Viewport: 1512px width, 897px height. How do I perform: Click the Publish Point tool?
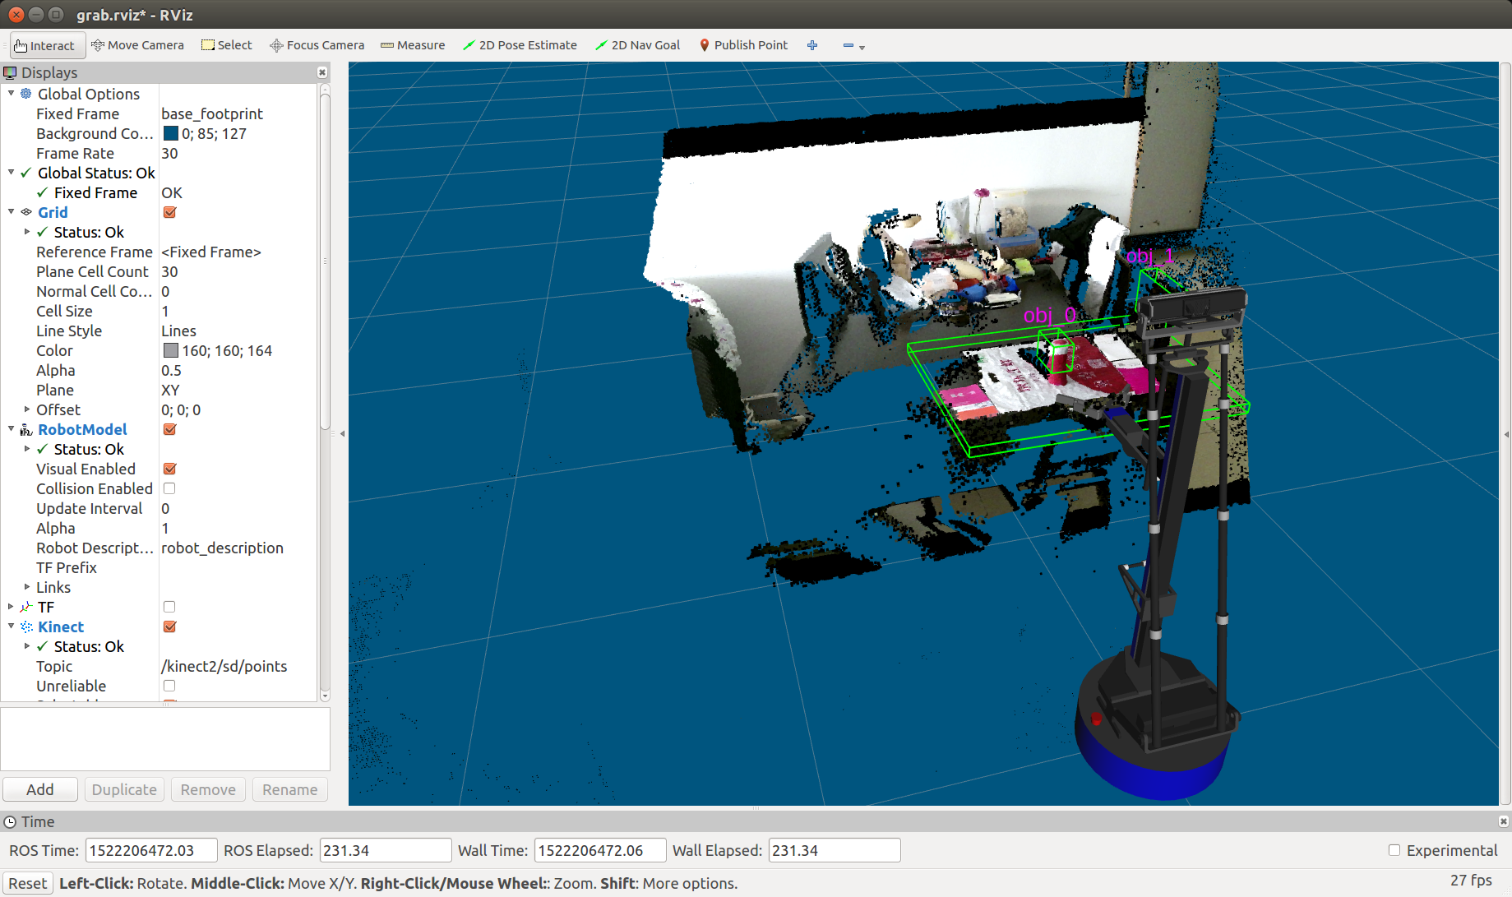coord(743,45)
